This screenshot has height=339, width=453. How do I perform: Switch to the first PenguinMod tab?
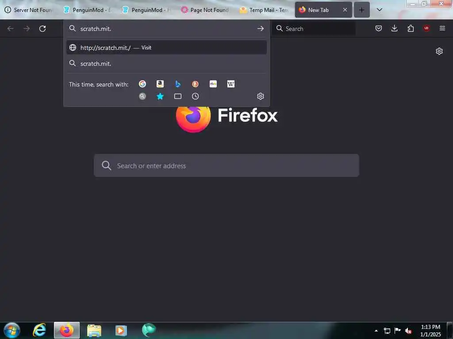[x=88, y=10]
